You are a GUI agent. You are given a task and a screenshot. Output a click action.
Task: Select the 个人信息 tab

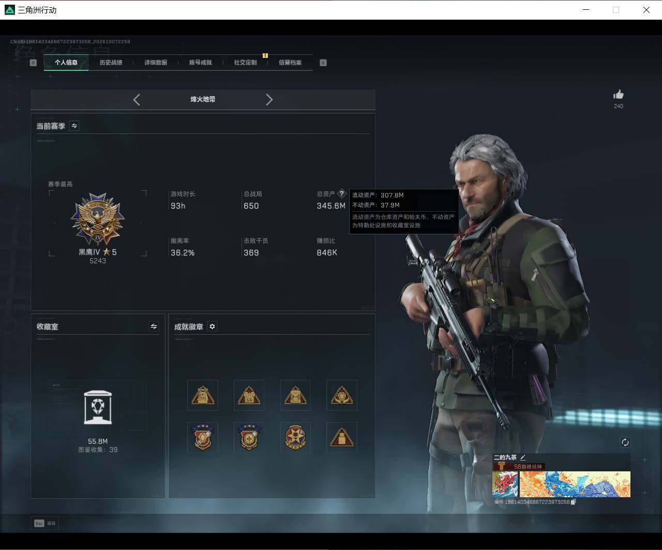[66, 63]
